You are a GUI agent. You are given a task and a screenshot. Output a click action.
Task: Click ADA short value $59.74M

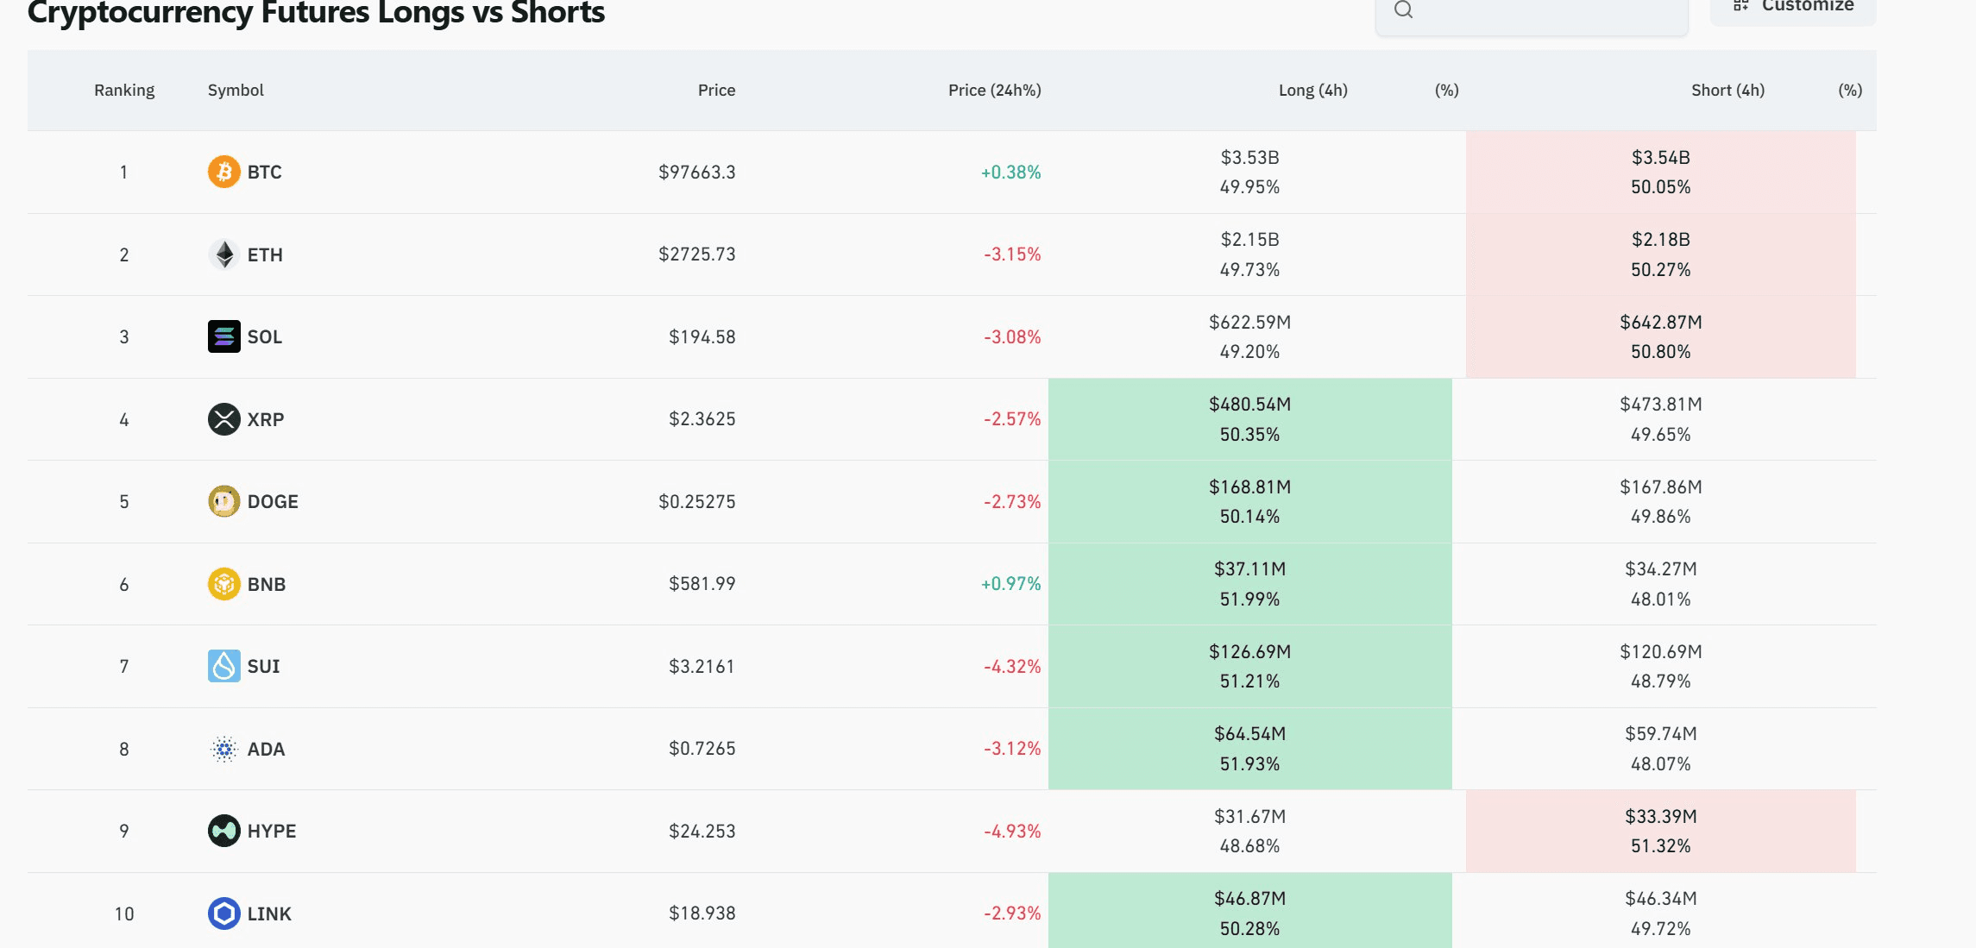pyautogui.click(x=1661, y=733)
